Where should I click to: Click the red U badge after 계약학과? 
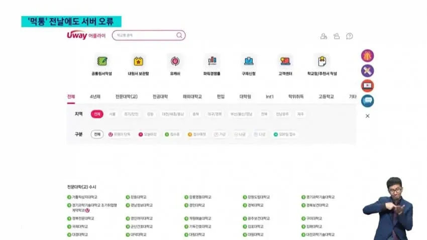87,210
